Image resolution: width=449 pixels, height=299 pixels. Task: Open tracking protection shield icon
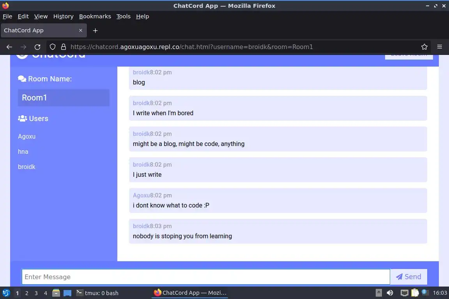52,47
